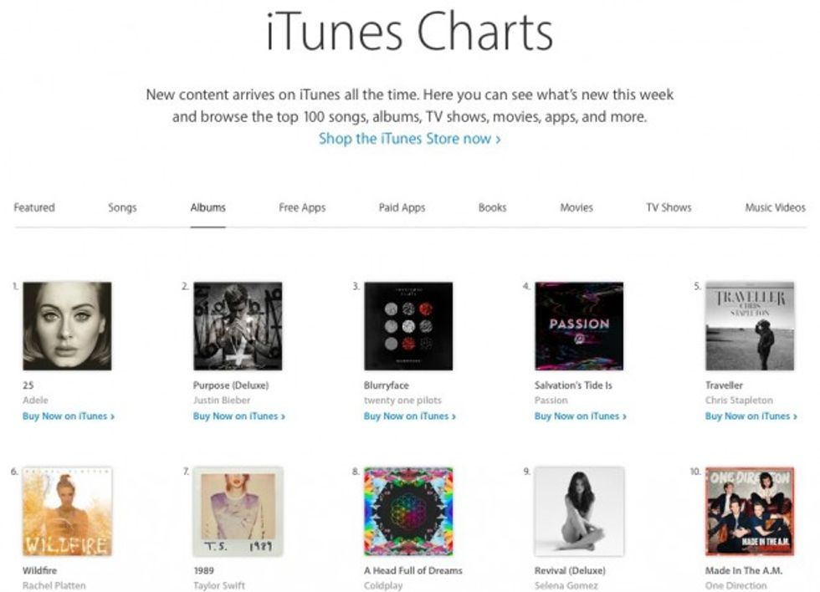
Task: Open the Traveller album cover
Action: click(750, 325)
